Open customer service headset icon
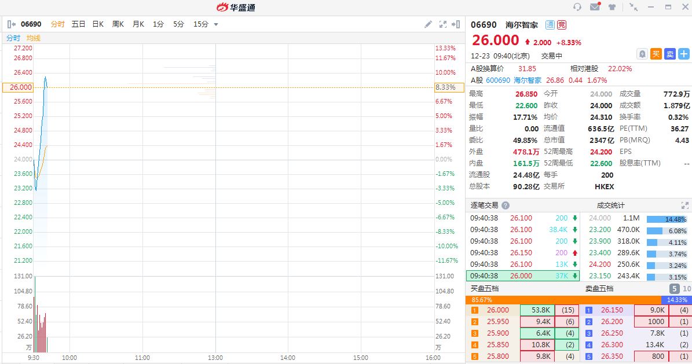The width and height of the screenshot is (692, 364). tap(577, 7)
